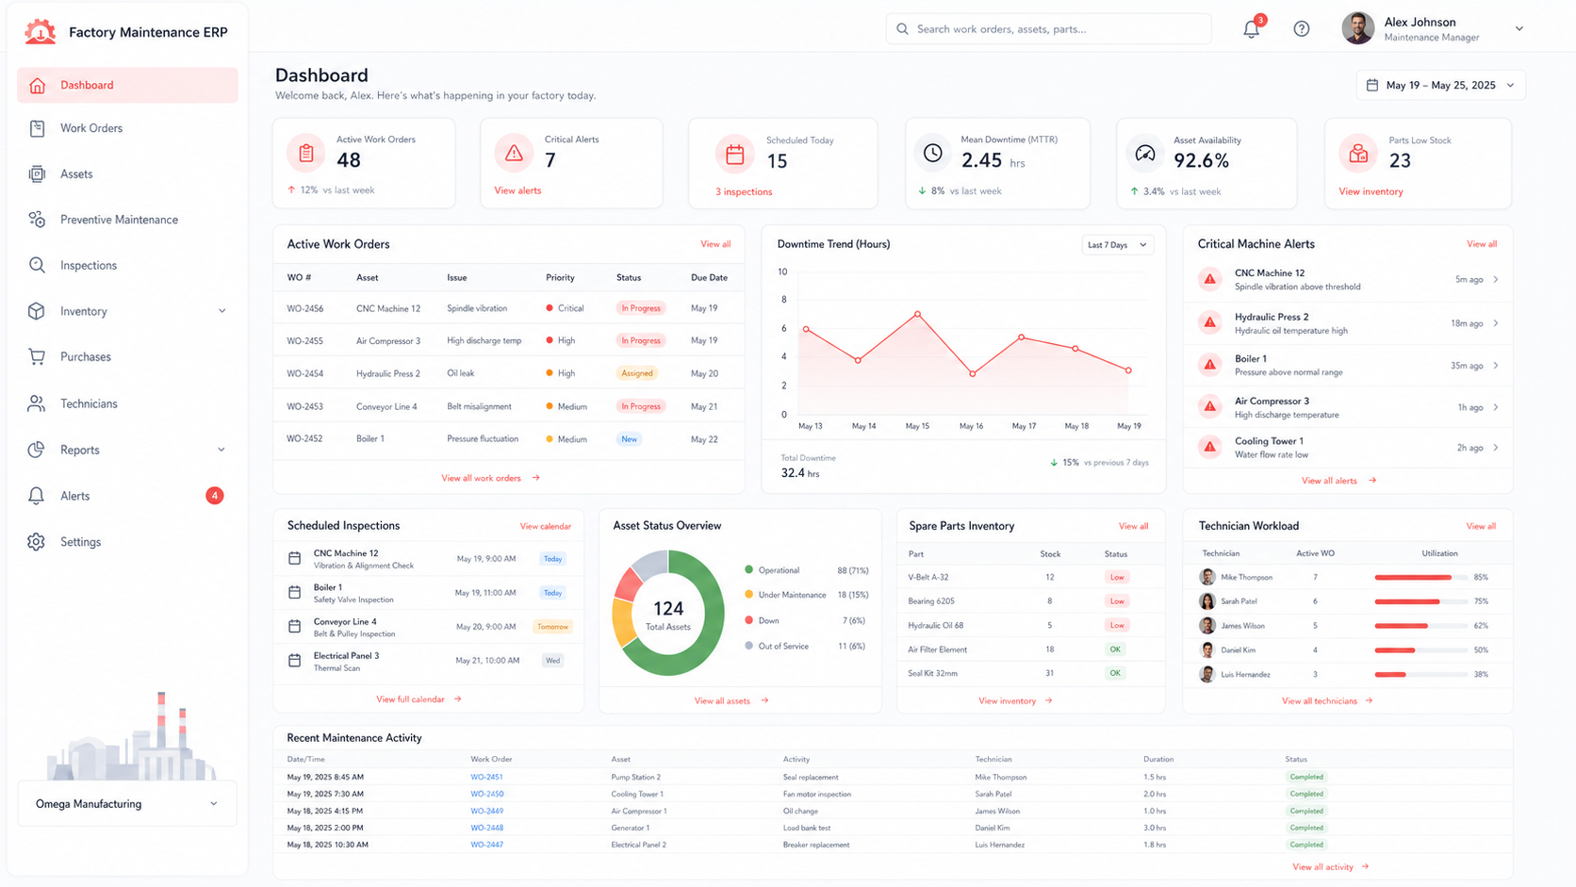Expand the Reports sidebar submenu
This screenshot has width=1576, height=887.
(222, 450)
